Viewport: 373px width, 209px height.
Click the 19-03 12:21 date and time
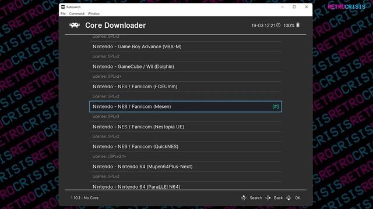263,26
